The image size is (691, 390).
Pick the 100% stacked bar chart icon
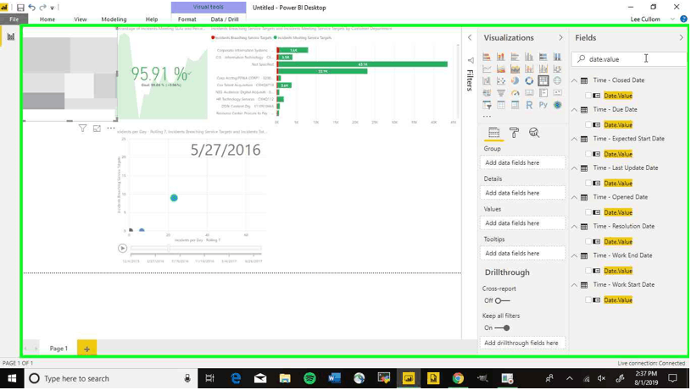(543, 57)
